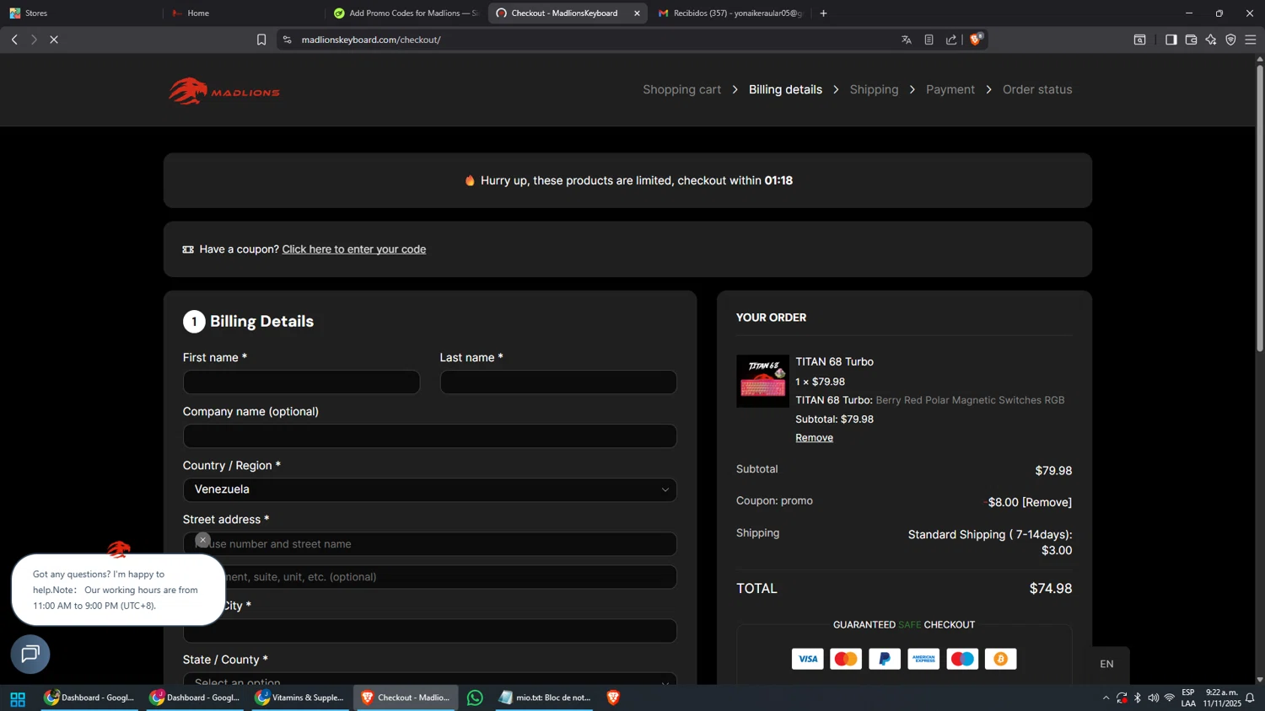
Task: Open Windows Start menu
Action: (x=18, y=698)
